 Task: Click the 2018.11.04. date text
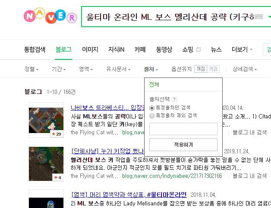203,195
